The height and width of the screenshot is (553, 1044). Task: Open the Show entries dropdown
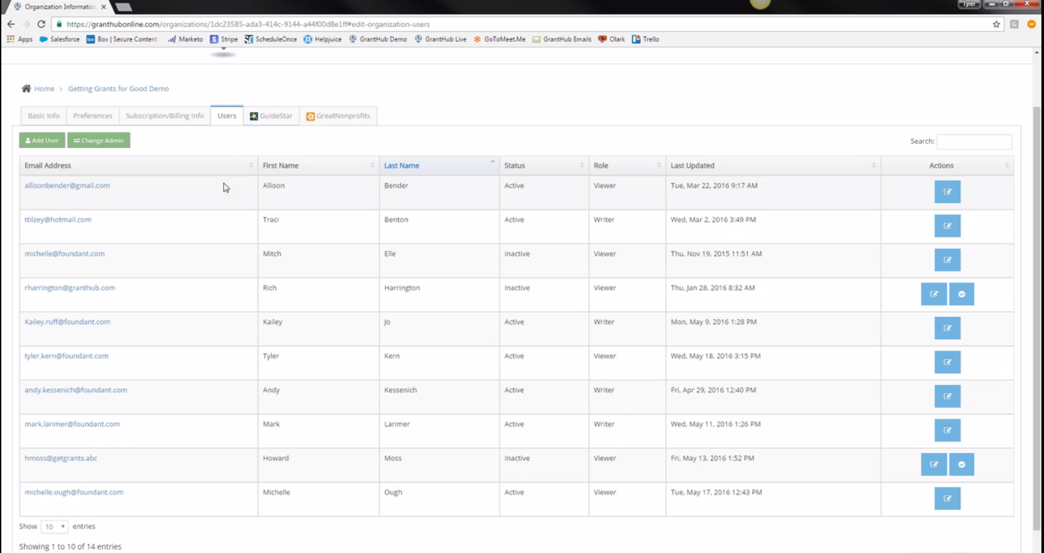pyautogui.click(x=54, y=526)
